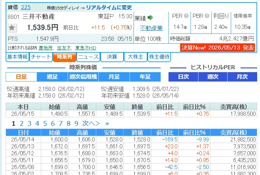260x175 pixels.
Task: Select 週次信用残 weekly margin balance
Action: 83,77
